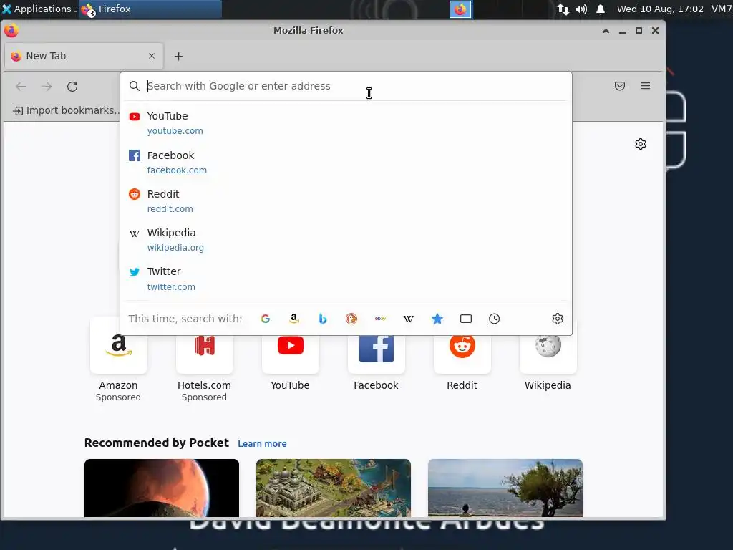Focus the Search with Google address field
This screenshot has height=550, width=733.
coord(346,86)
